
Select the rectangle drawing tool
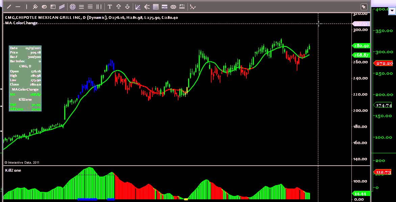(x=53, y=7)
